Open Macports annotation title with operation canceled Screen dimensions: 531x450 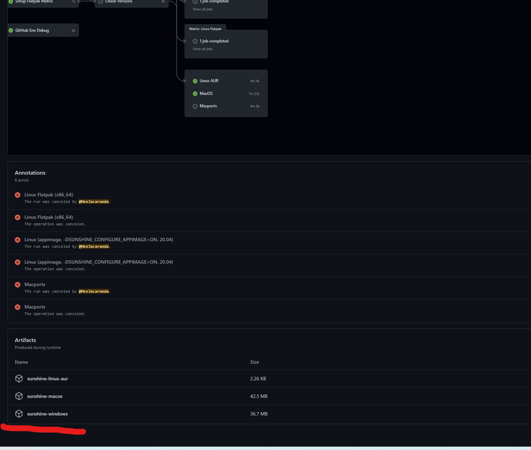[35, 307]
